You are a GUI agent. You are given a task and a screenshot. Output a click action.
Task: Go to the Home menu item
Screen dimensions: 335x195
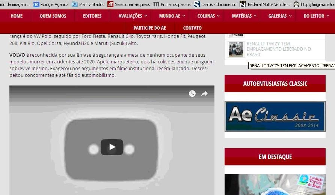tap(17, 16)
